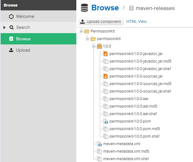This screenshot has width=193, height=162.
Task: Click the permissionkit-1.0.0.pom file icon
Action: pyautogui.click(x=106, y=121)
